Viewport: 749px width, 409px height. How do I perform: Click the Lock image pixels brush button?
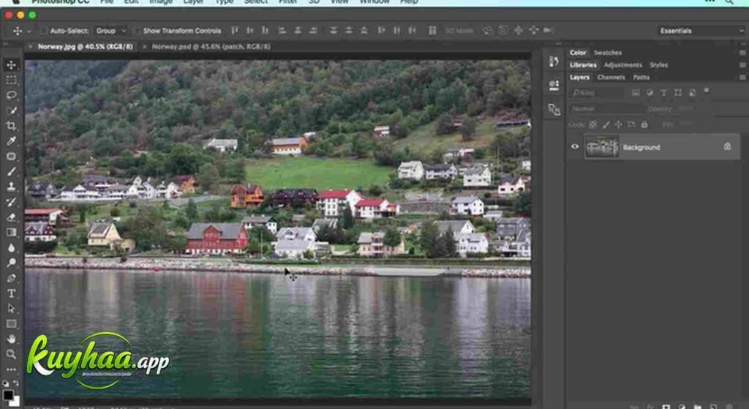(x=606, y=124)
